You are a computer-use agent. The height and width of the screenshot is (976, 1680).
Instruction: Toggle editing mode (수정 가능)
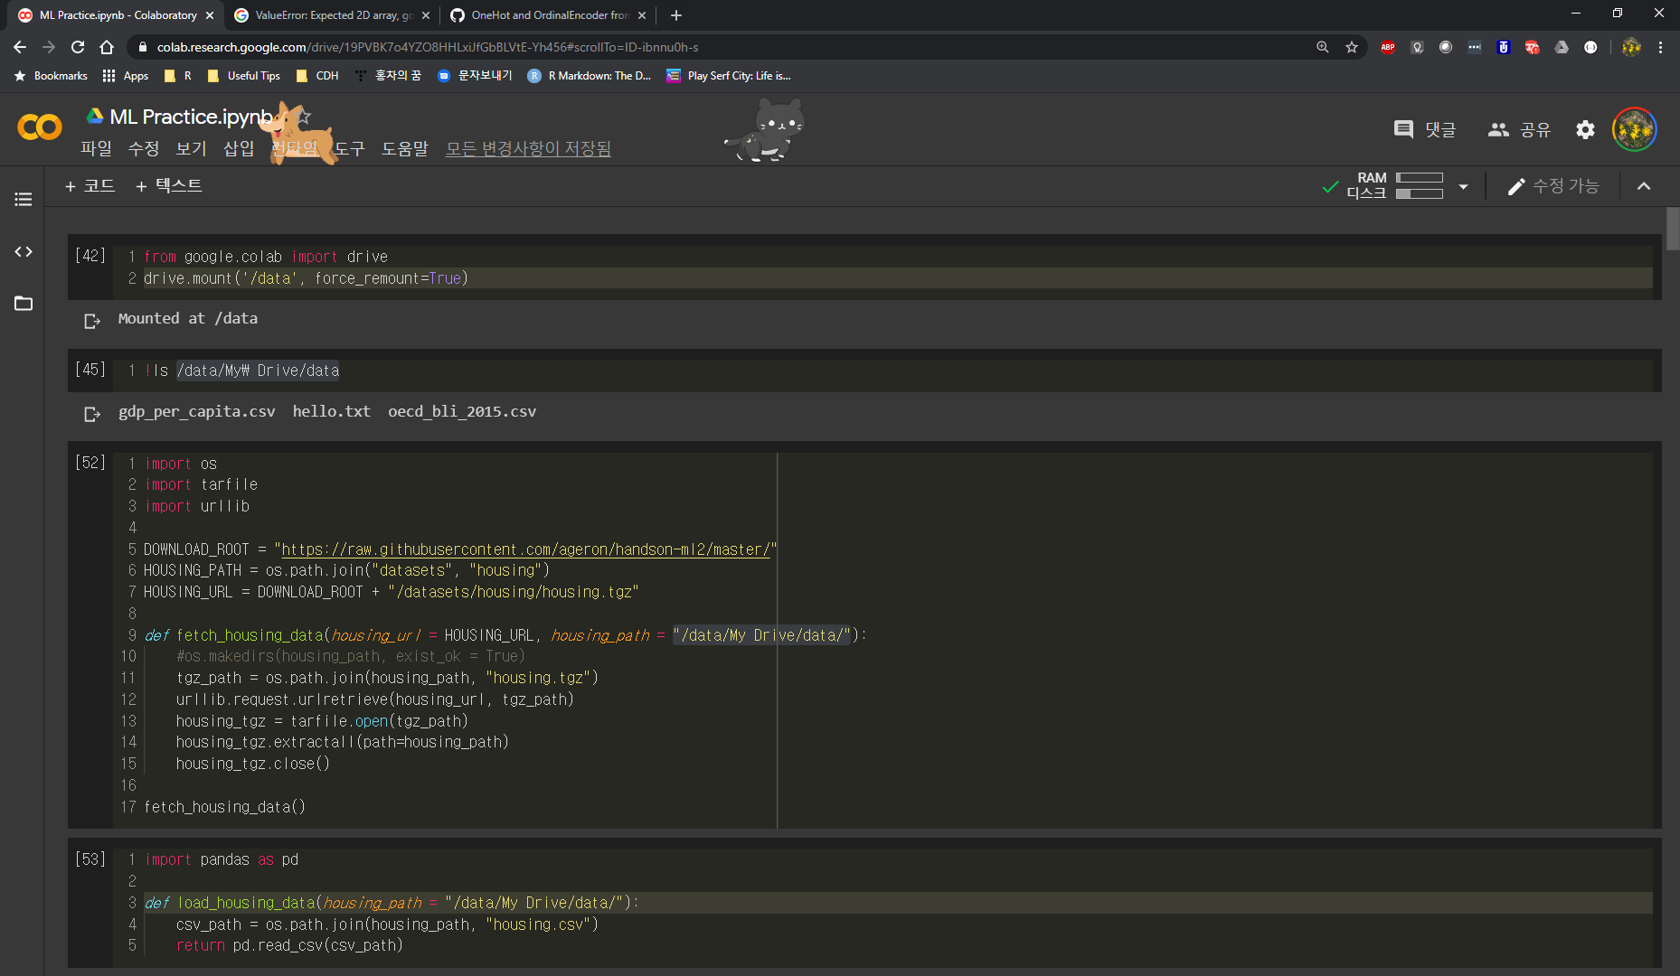coord(1553,186)
